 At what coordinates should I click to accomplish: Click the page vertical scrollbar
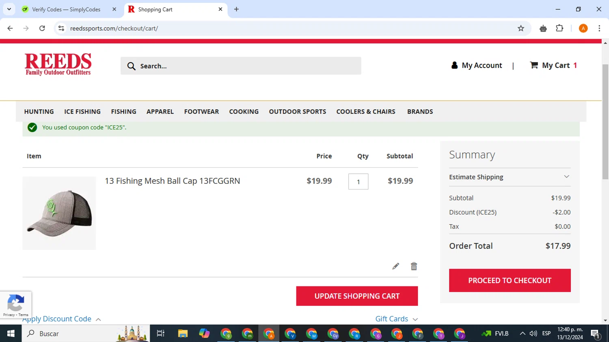tap(605, 122)
